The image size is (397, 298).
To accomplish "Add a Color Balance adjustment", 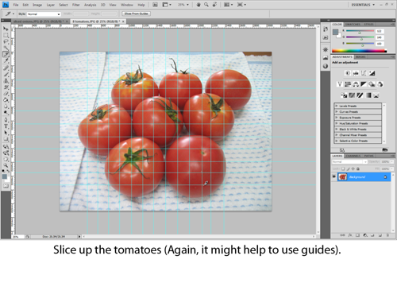I will (x=356, y=84).
